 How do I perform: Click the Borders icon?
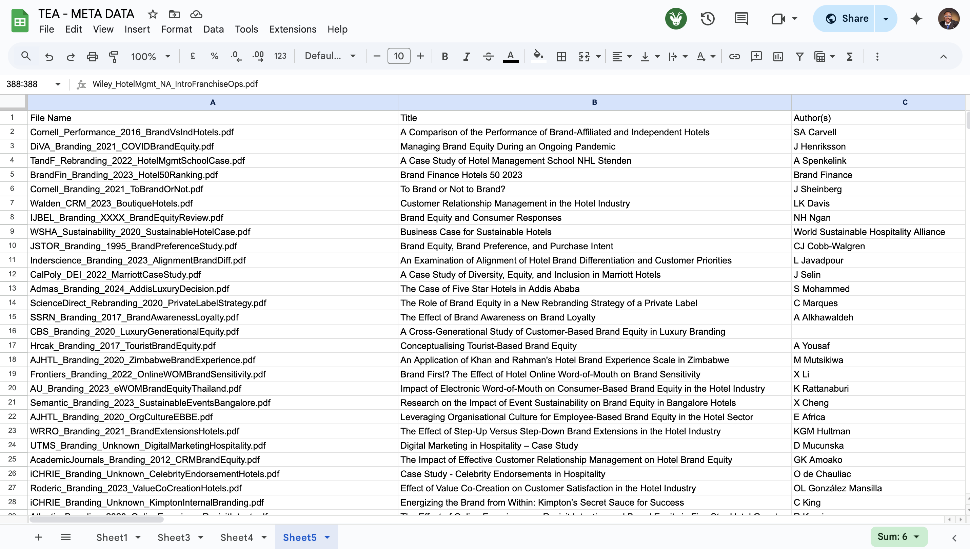pos(561,56)
